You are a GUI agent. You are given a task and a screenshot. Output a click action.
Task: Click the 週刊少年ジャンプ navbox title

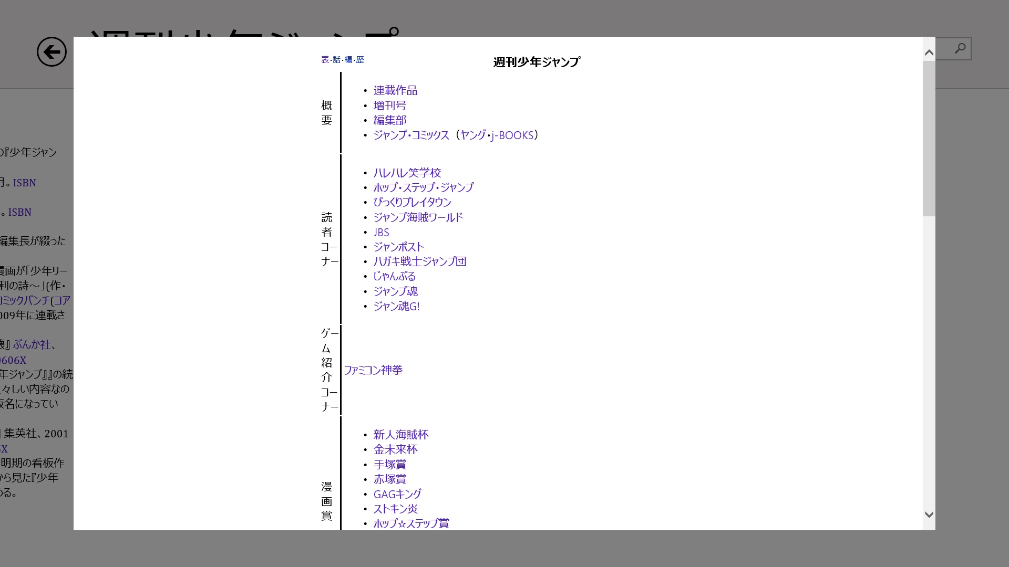(x=537, y=62)
